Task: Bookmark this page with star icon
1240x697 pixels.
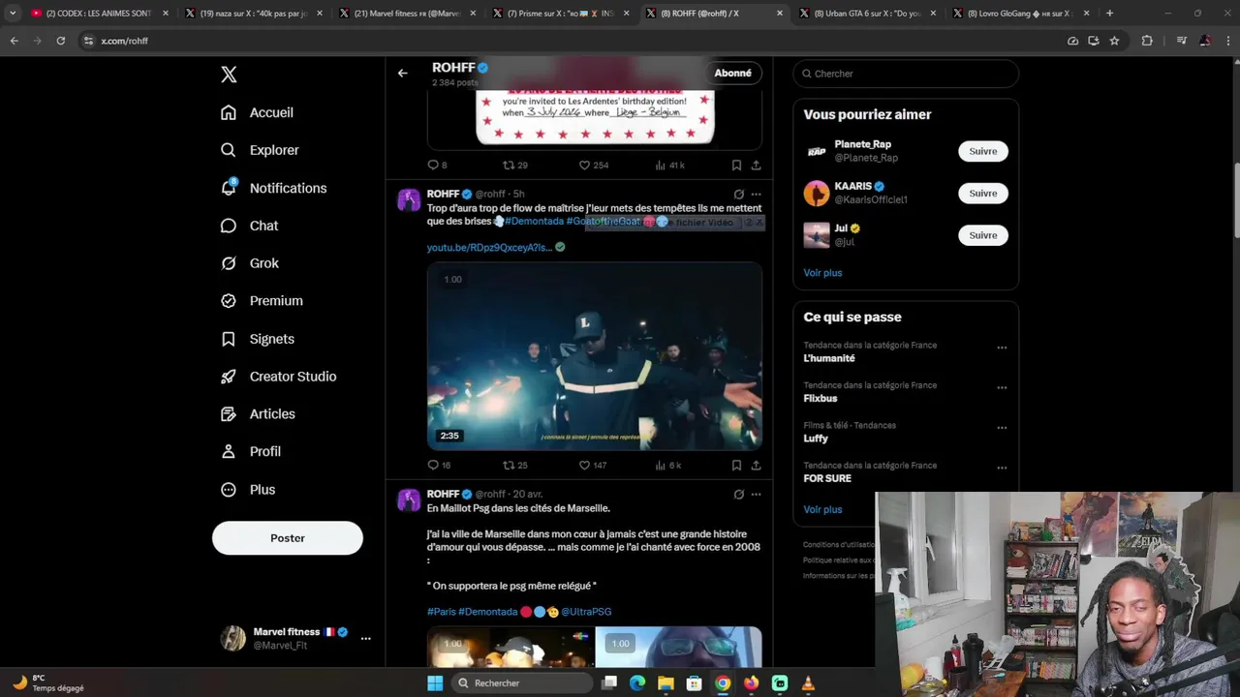Action: pos(1114,41)
